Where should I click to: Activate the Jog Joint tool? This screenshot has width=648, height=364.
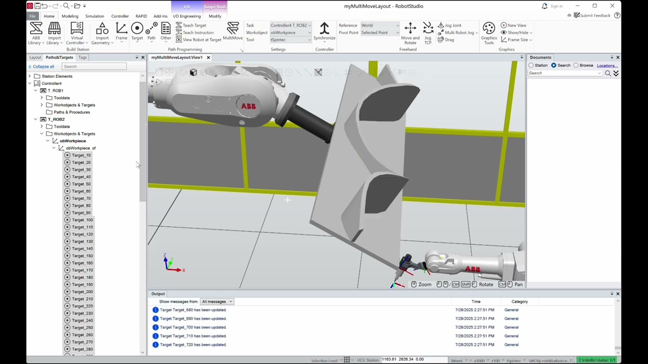[450, 25]
